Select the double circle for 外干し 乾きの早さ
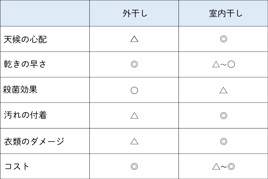 point(134,64)
